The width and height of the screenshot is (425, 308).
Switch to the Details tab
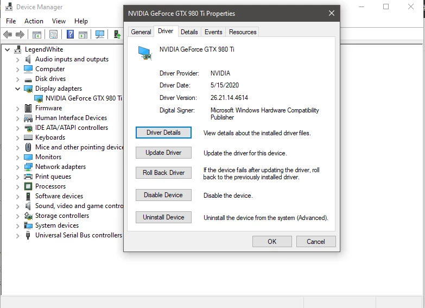pyautogui.click(x=189, y=32)
